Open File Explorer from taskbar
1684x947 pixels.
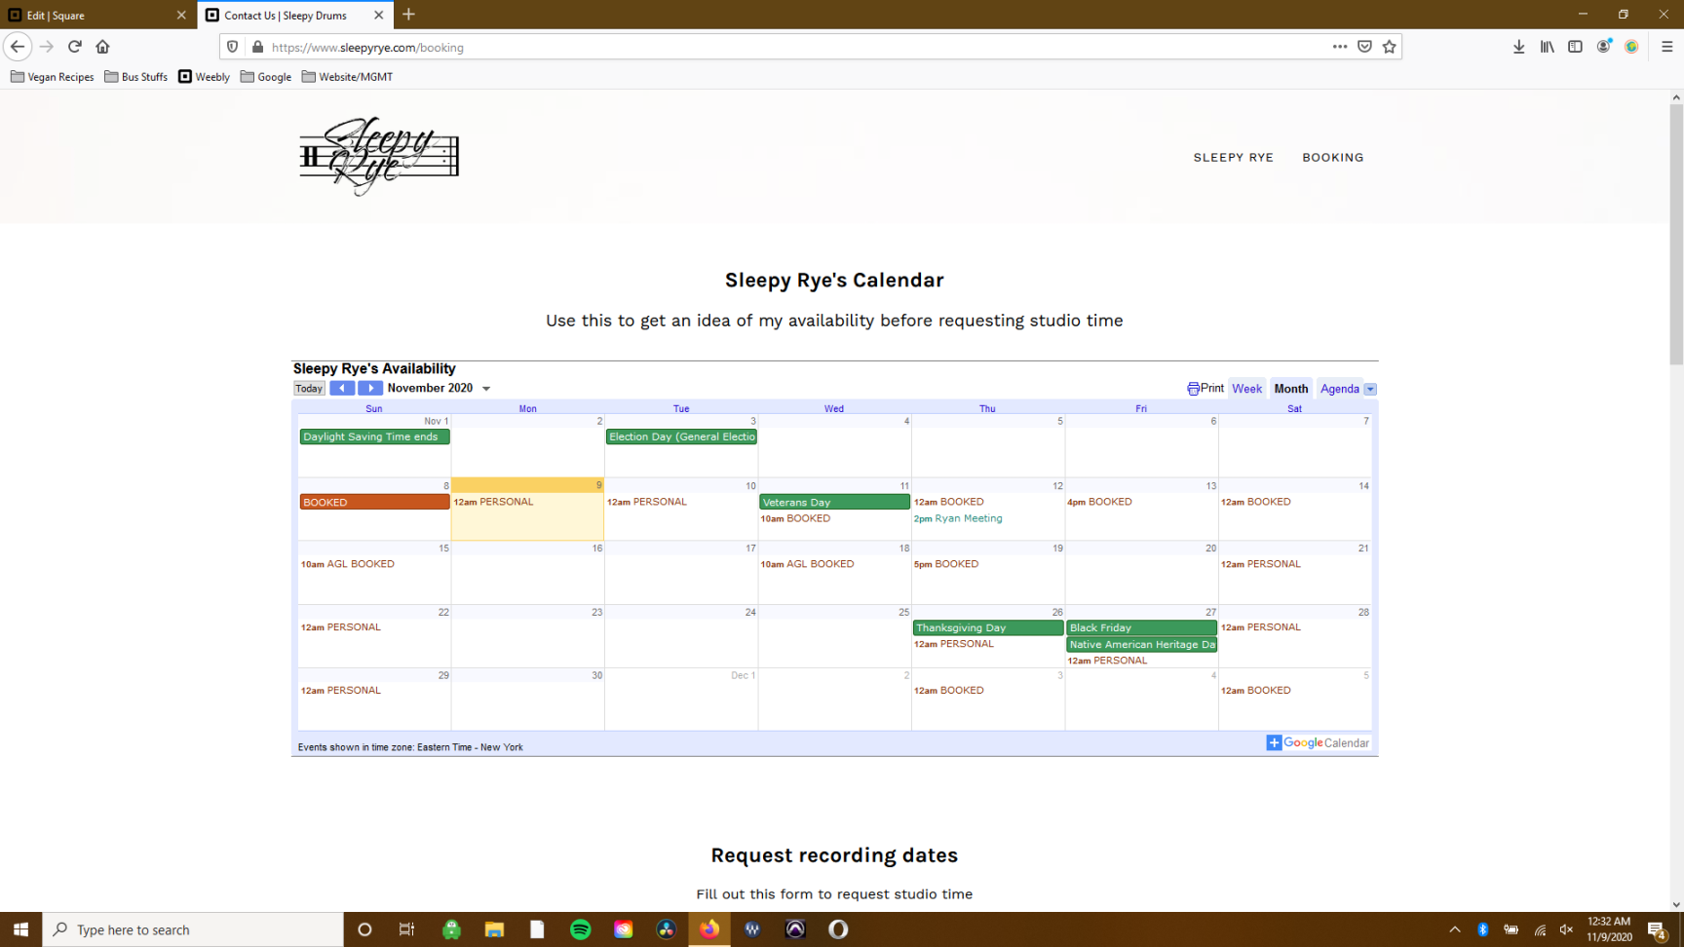coord(494,929)
